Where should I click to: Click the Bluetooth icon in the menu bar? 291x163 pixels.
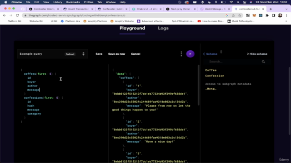tap(216, 2)
